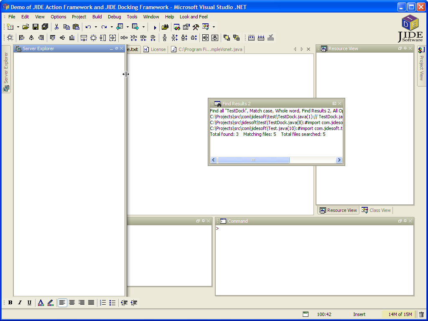Image resolution: width=428 pixels, height=321 pixels.
Task: Click the 'Total found: 3' results line
Action: coord(224,134)
